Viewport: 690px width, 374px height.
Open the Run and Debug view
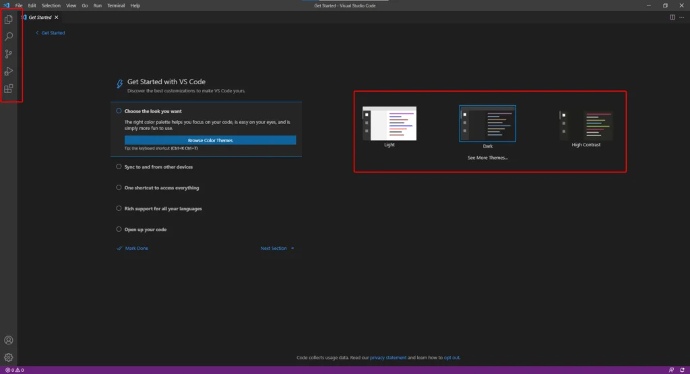[x=9, y=71]
